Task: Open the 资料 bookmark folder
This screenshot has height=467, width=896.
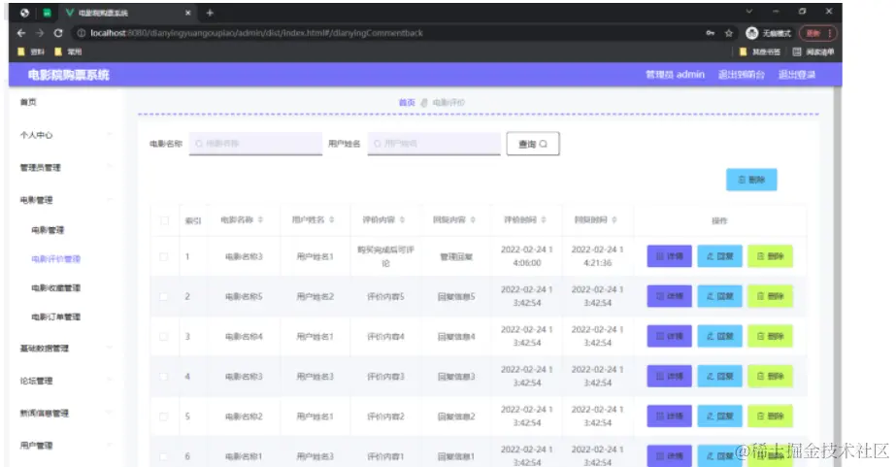Action: 31,52
